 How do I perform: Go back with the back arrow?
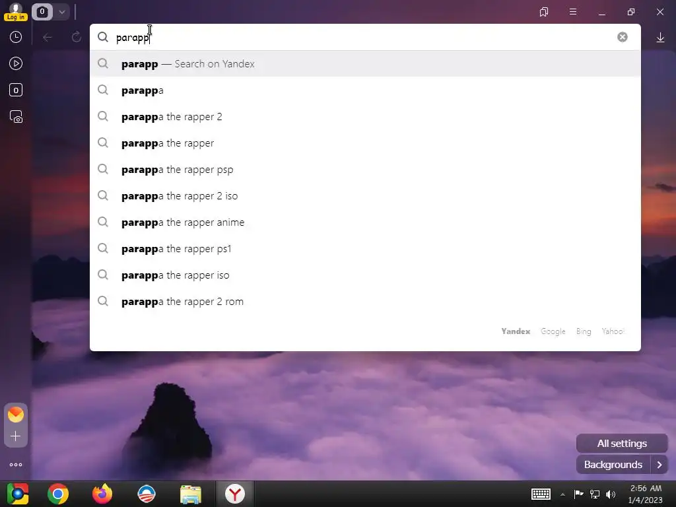48,38
